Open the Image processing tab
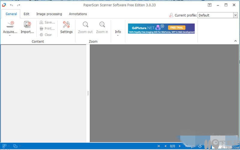Screen dimensions: 240x150 pos(49,14)
